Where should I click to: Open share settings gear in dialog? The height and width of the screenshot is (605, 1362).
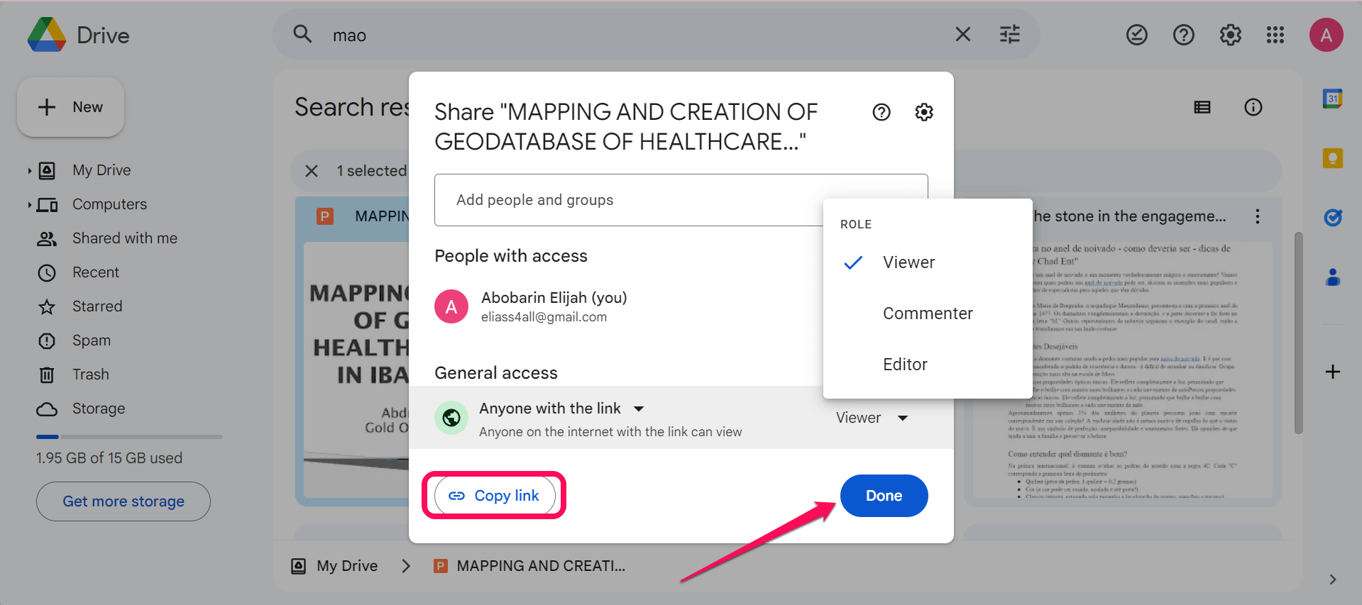[x=923, y=112]
